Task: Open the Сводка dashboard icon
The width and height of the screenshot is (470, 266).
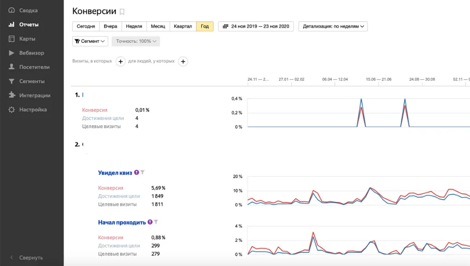Action: click(x=12, y=10)
